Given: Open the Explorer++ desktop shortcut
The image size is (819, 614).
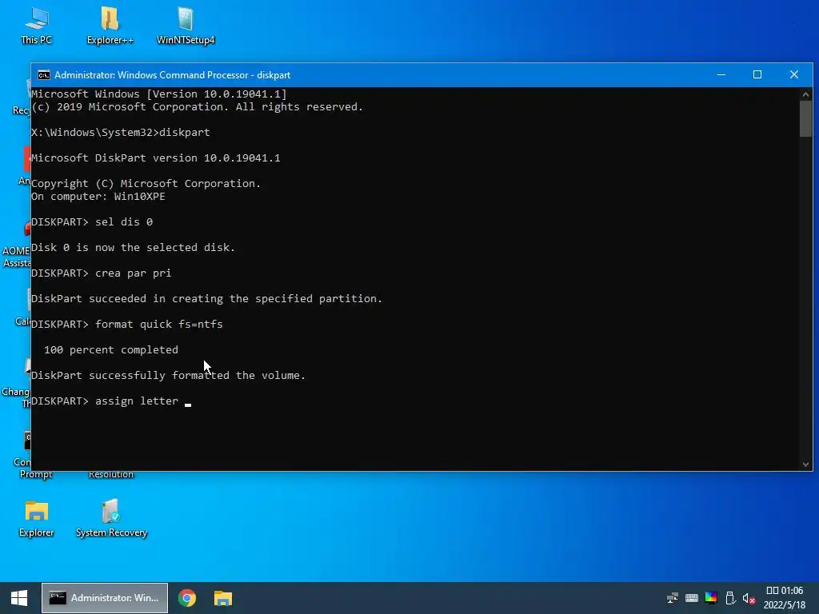Looking at the screenshot, I should coord(110,26).
